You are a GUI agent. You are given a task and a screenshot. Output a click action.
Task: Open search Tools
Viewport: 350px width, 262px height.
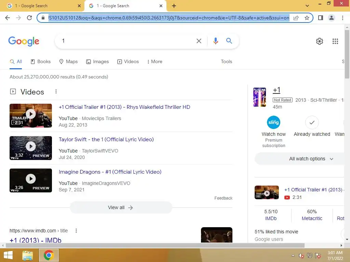pyautogui.click(x=226, y=61)
